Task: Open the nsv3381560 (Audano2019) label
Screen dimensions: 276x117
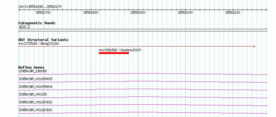Action: [120, 50]
